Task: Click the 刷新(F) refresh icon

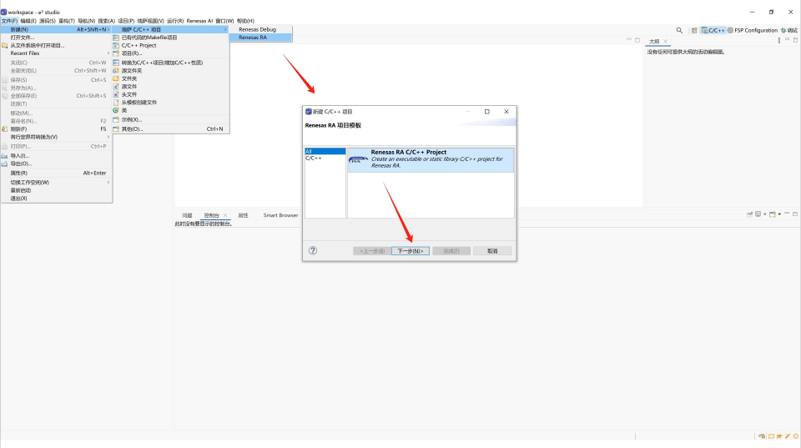Action: pos(5,129)
